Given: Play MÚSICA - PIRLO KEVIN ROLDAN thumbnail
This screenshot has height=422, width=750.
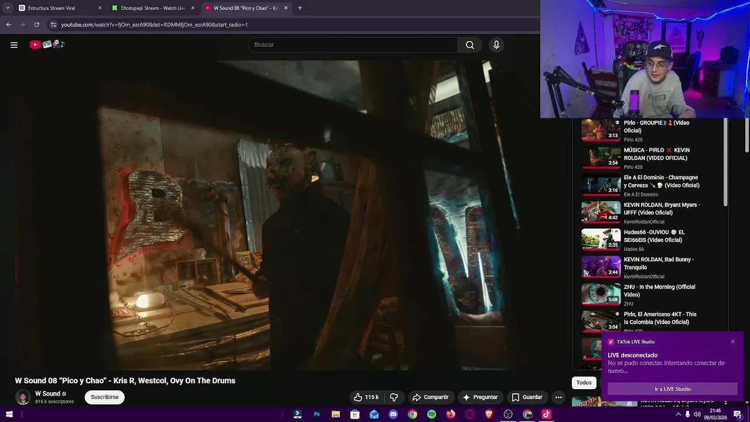Looking at the screenshot, I should point(601,158).
